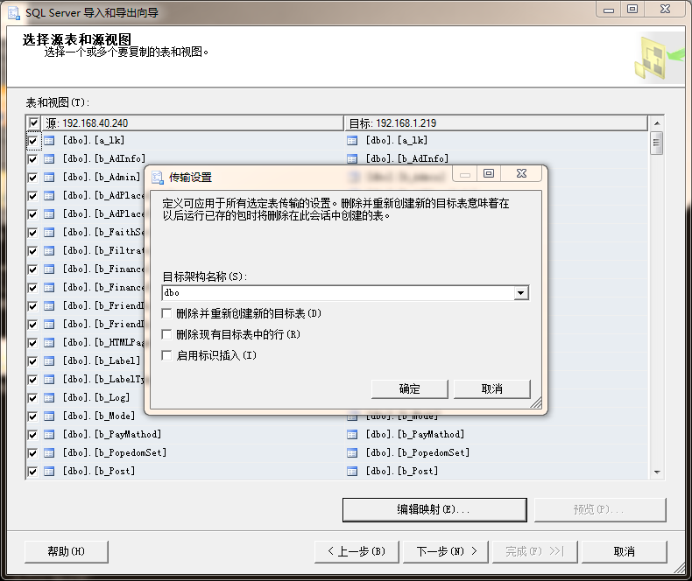Cancel the 传输设置 dialog with 取消
The width and height of the screenshot is (692, 581).
pos(491,388)
